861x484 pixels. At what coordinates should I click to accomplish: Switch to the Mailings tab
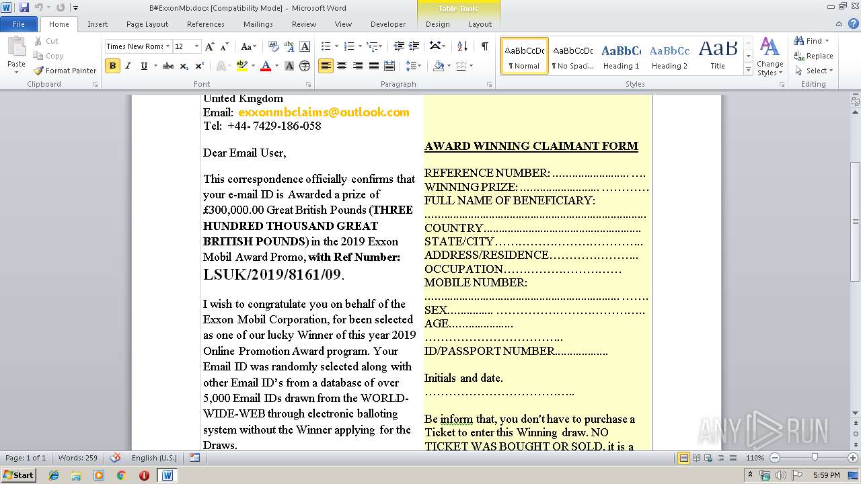(258, 24)
